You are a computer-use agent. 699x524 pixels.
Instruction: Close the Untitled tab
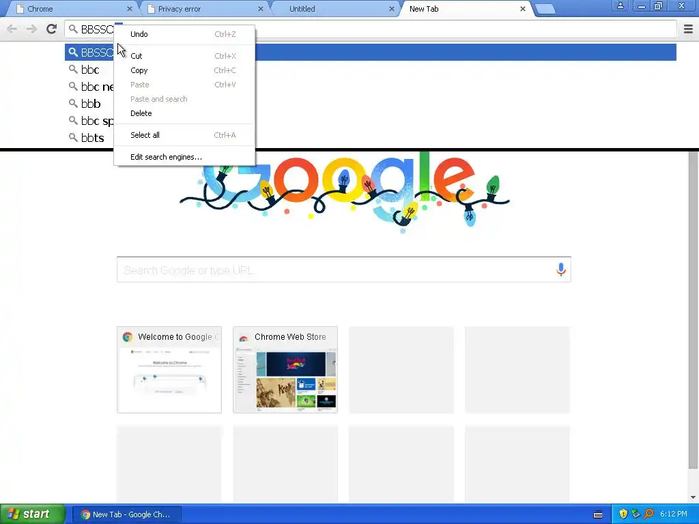tap(391, 8)
